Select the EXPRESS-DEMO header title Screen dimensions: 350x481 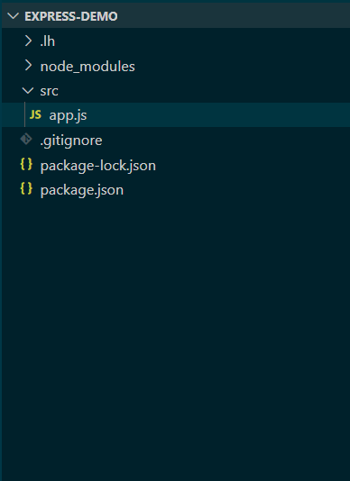tap(71, 16)
